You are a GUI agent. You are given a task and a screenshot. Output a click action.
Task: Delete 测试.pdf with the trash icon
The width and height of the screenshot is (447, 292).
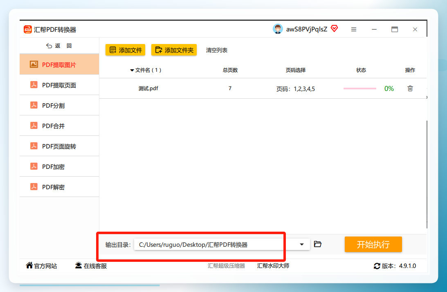410,88
